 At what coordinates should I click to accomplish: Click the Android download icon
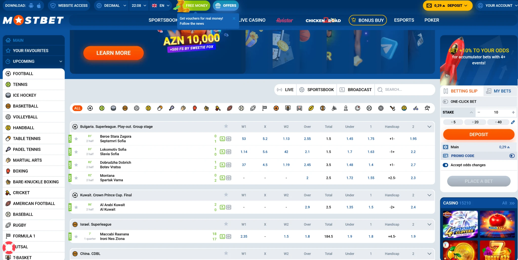[31, 6]
